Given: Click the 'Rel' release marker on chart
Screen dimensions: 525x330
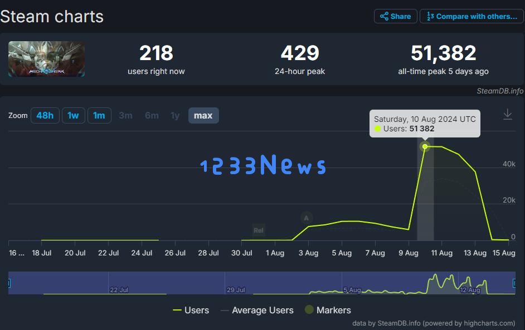Looking at the screenshot, I should pyautogui.click(x=259, y=230).
